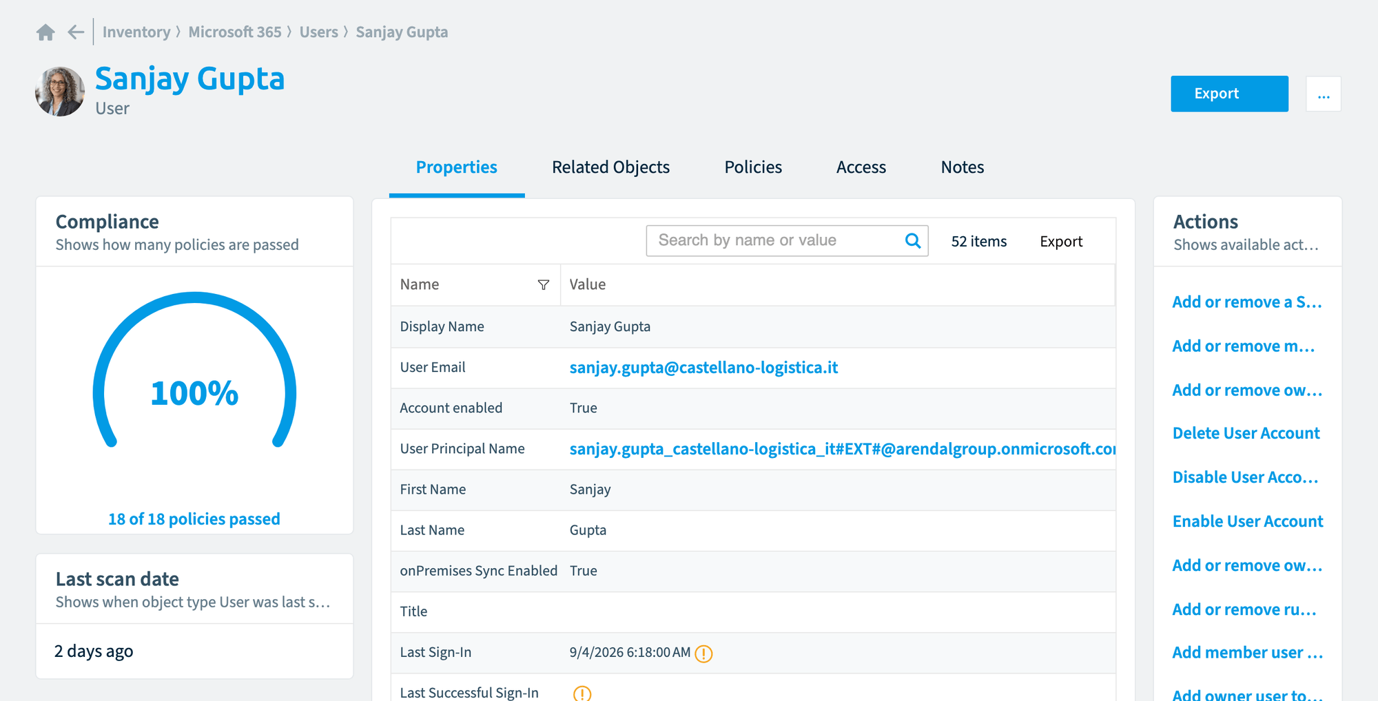1378x701 pixels.
Task: Export the properties table list
Action: tap(1061, 241)
